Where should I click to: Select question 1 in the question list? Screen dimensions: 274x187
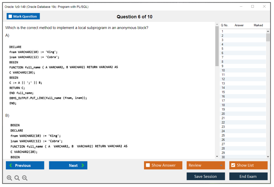(223, 31)
